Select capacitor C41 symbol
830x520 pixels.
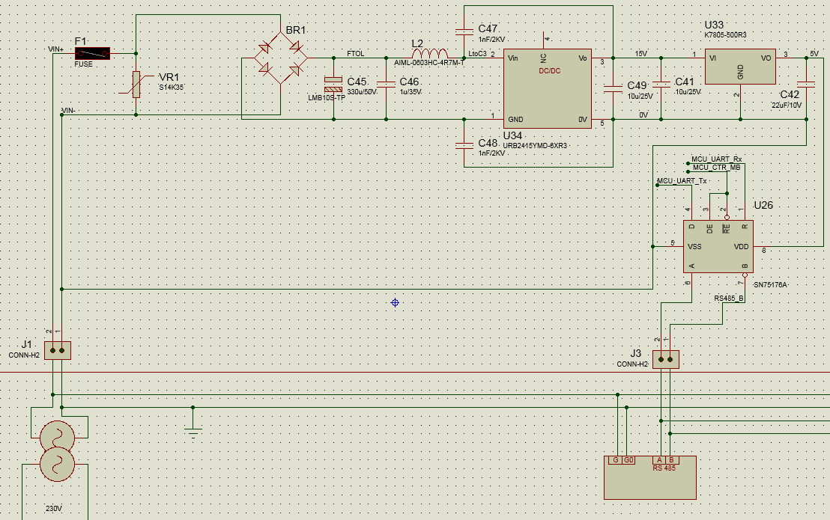661,85
